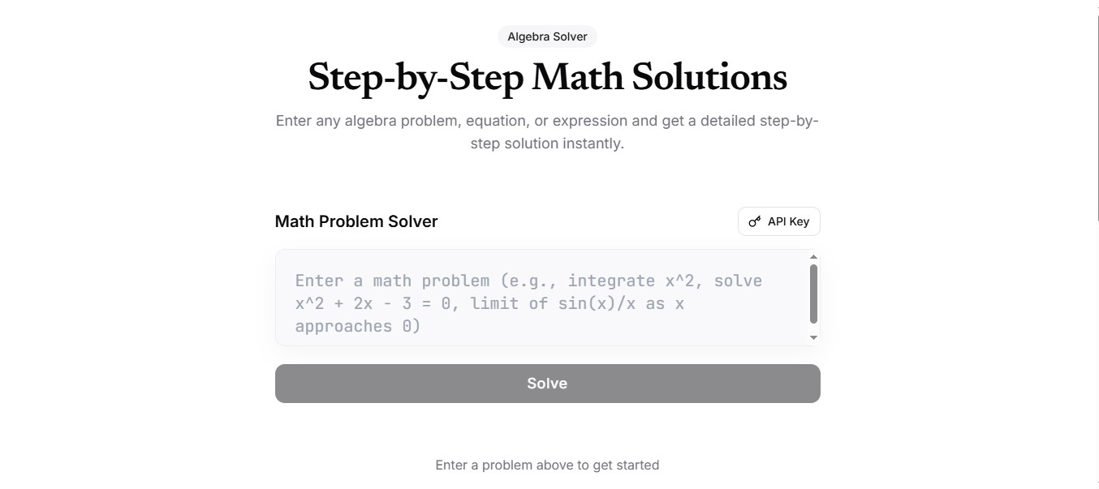Click the Step-by-Step Math Solutions heading
This screenshot has width=1099, height=489.
tap(547, 77)
